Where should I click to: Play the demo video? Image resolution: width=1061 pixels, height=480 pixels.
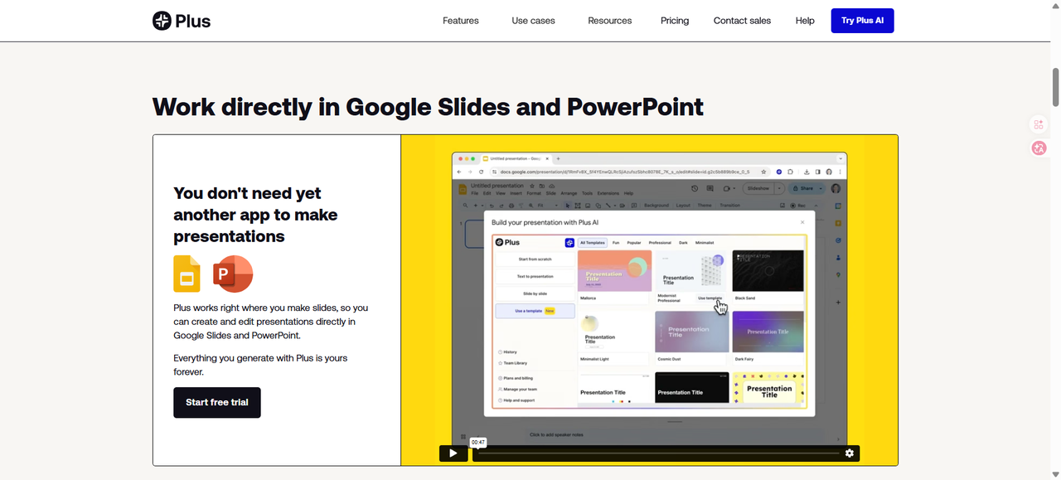[453, 453]
